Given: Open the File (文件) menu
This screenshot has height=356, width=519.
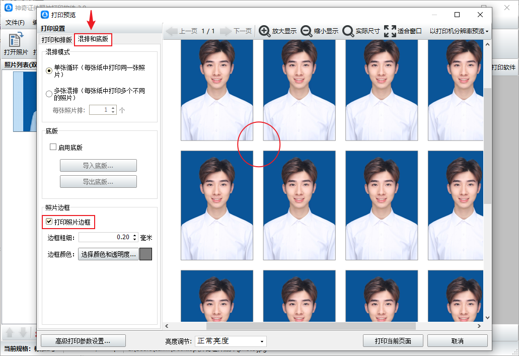Looking at the screenshot, I should [x=15, y=23].
